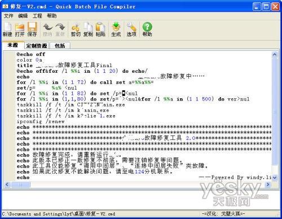Open 选项 options wrench icon
This screenshot has width=282, height=219.
(131, 29)
